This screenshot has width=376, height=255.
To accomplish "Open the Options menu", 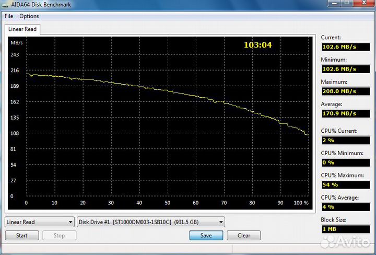I will (29, 16).
